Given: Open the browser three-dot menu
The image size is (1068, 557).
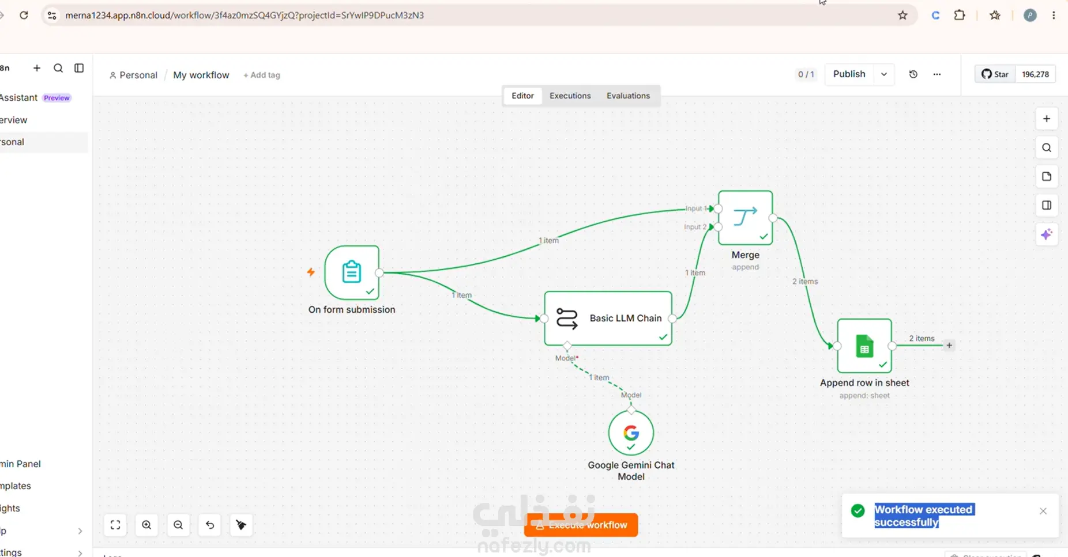Looking at the screenshot, I should click(1054, 16).
